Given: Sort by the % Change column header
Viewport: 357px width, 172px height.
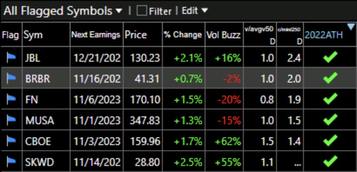Looking at the screenshot, I should point(183,35).
